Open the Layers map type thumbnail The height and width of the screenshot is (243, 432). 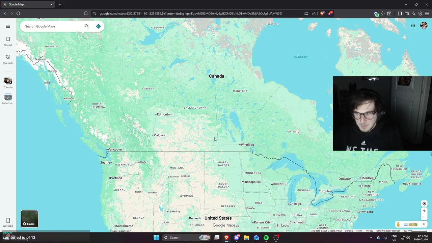[x=30, y=219]
